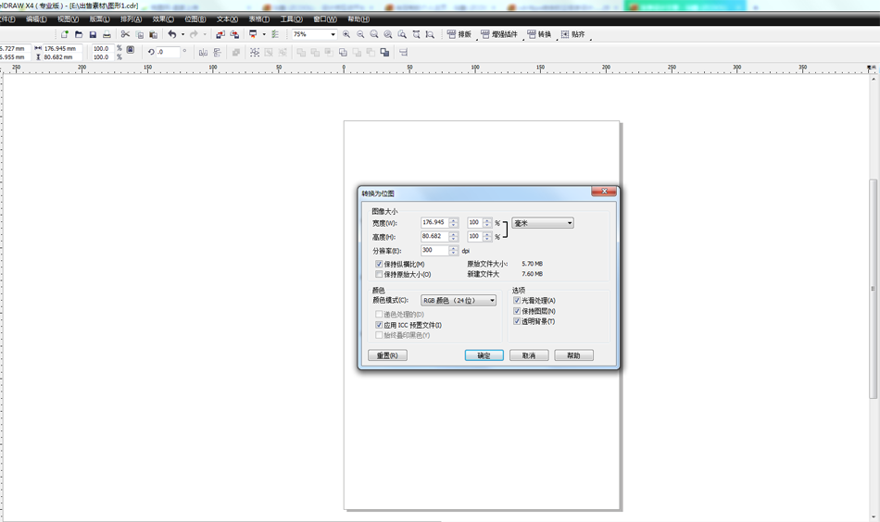Toggle the 透明背景 checkbox
Image resolution: width=880 pixels, height=522 pixels.
pos(517,321)
